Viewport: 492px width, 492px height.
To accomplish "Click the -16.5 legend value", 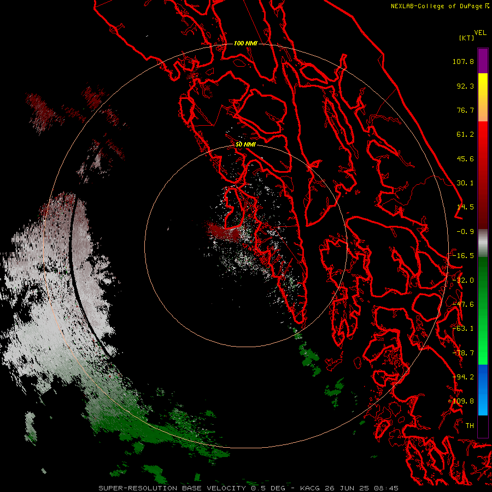I will 463,256.
